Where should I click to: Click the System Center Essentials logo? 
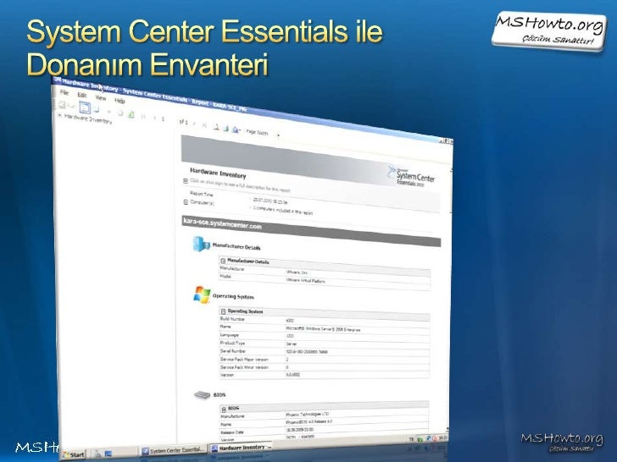[410, 176]
